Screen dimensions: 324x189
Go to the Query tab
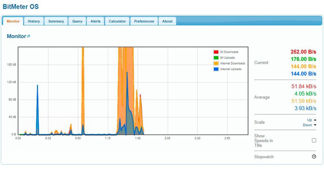tap(77, 21)
